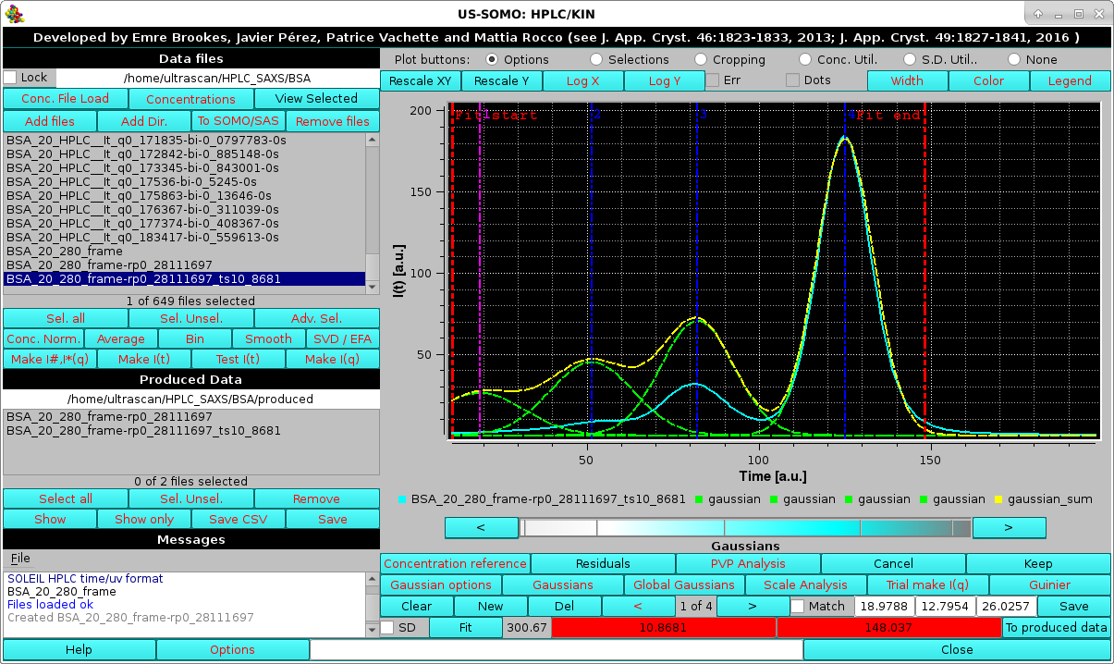
Task: Click the right arrow beside the gradient color bar
Action: click(1009, 527)
